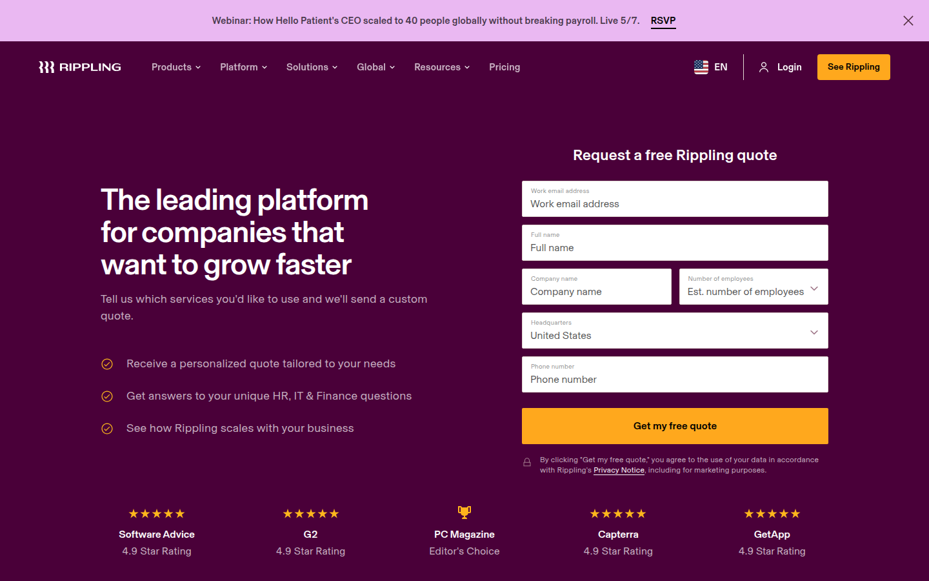Click 'Get answers to your unique HR' text
This screenshot has width=929, height=581.
[269, 396]
